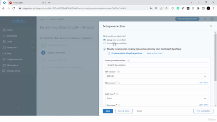Open the notifications bell
Screen dimensions: 217x122
pyautogui.click(x=205, y=19)
